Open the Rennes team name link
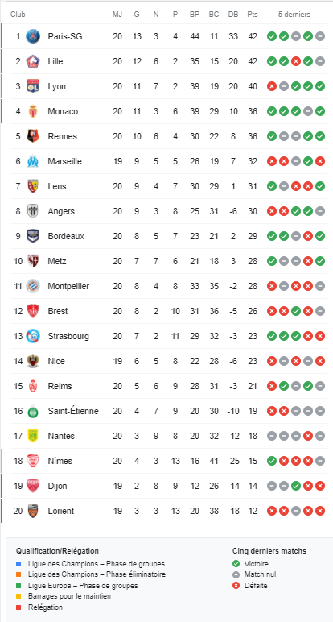Screen dimensions: 333x622 (62, 136)
